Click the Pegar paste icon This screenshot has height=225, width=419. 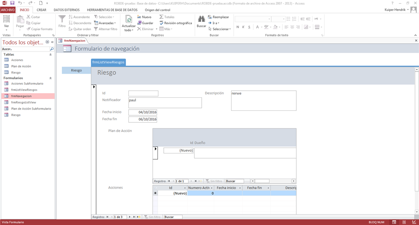pyautogui.click(x=20, y=20)
